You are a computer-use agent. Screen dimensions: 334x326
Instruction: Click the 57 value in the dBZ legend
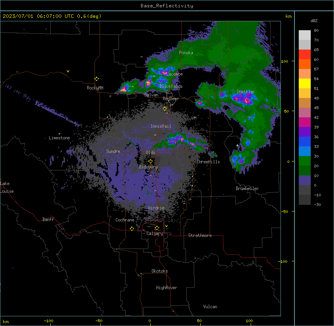pyautogui.click(x=316, y=69)
